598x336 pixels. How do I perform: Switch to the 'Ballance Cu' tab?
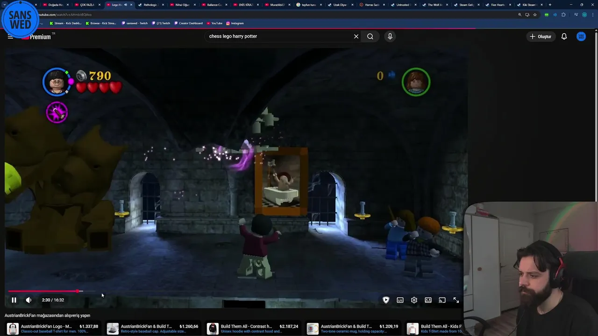click(214, 5)
